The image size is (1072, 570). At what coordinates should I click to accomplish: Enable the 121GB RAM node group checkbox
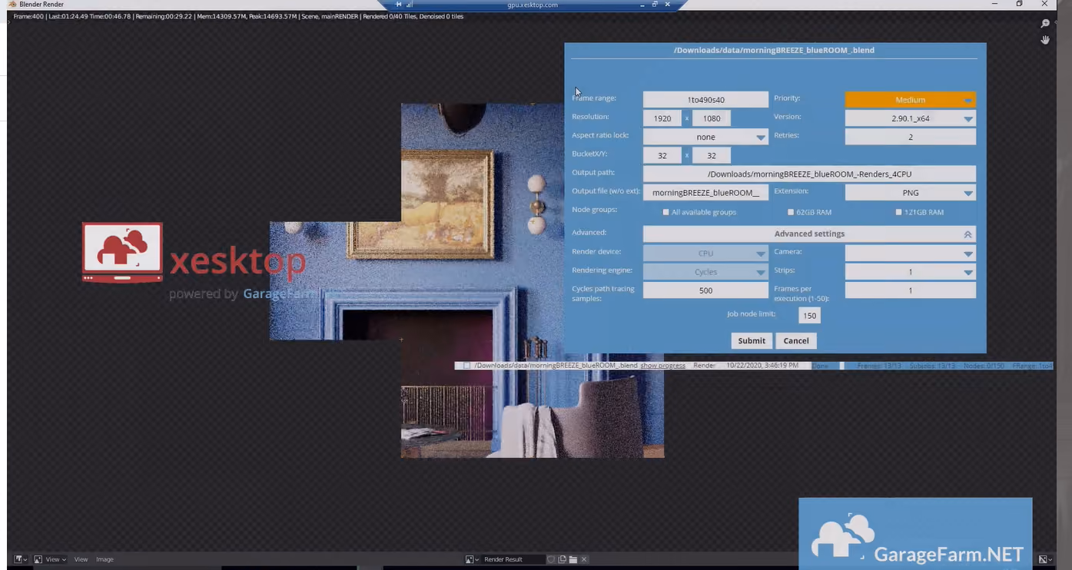coord(898,212)
